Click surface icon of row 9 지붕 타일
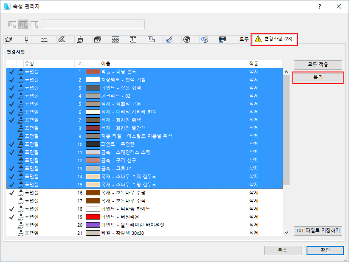The image size is (349, 262). 20,136
